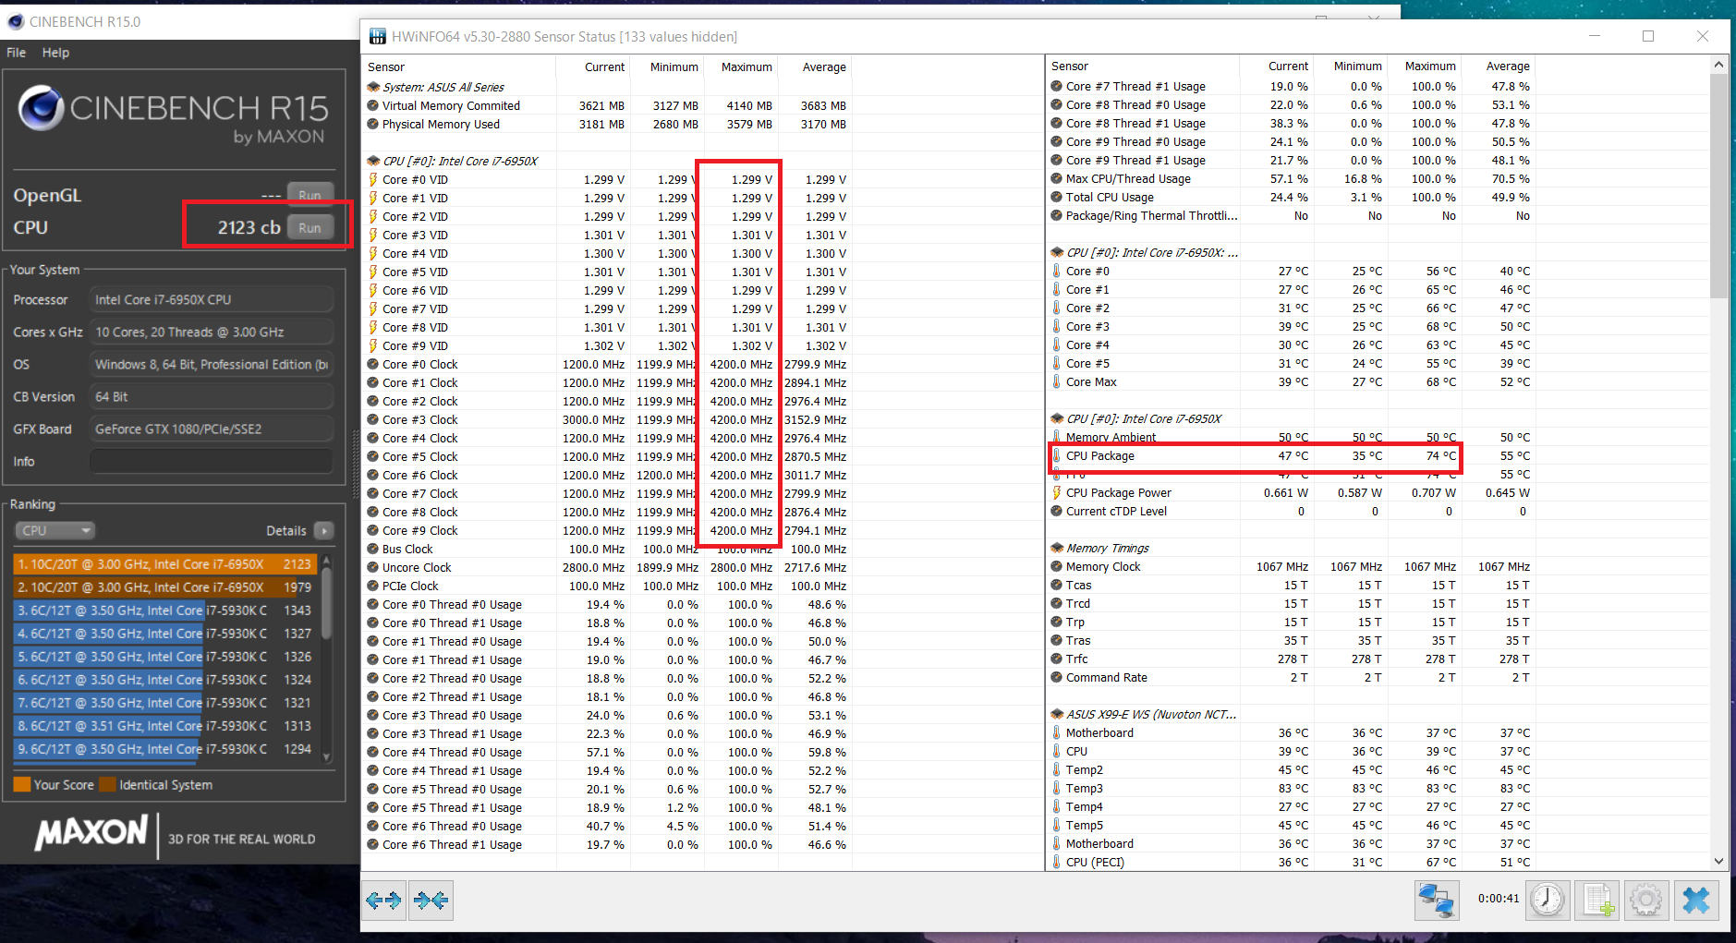Click the lightning icon beside Core #9 VID
Image resolution: width=1736 pixels, height=943 pixels.
point(373,345)
